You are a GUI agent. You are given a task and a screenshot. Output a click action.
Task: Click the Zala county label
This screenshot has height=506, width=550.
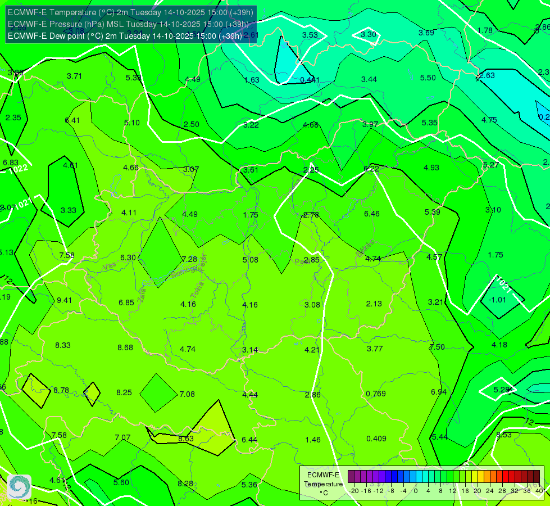(142, 297)
